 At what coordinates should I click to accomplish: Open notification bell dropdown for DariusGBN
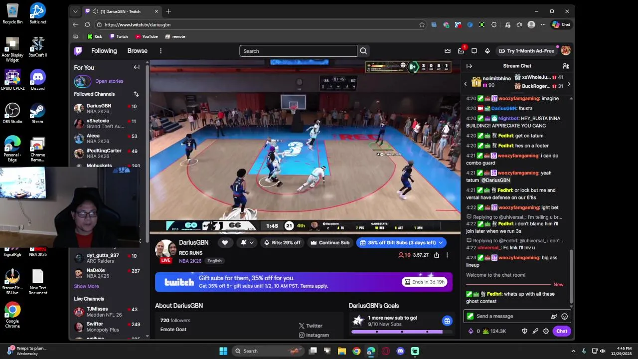point(247,243)
